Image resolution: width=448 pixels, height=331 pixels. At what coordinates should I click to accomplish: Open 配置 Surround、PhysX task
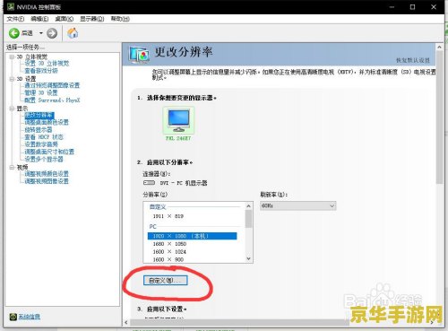[52, 100]
